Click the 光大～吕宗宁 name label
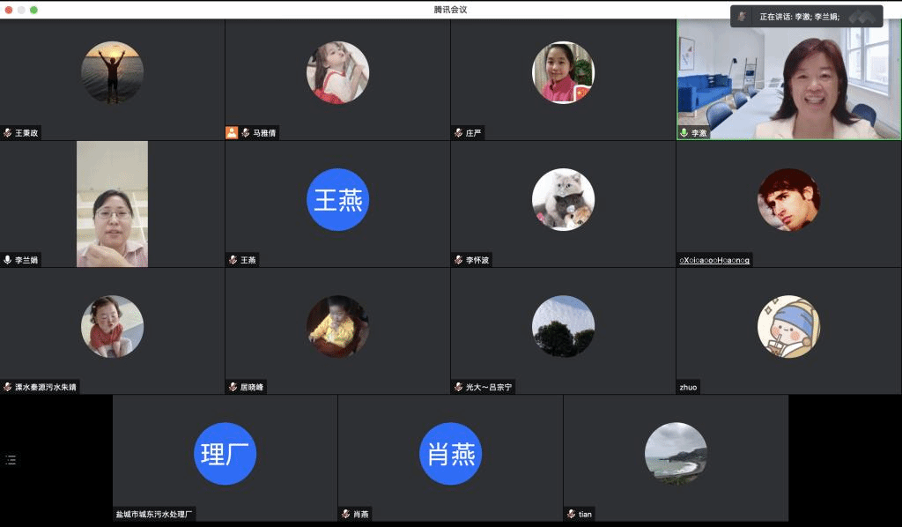The image size is (902, 527). pyautogui.click(x=489, y=387)
